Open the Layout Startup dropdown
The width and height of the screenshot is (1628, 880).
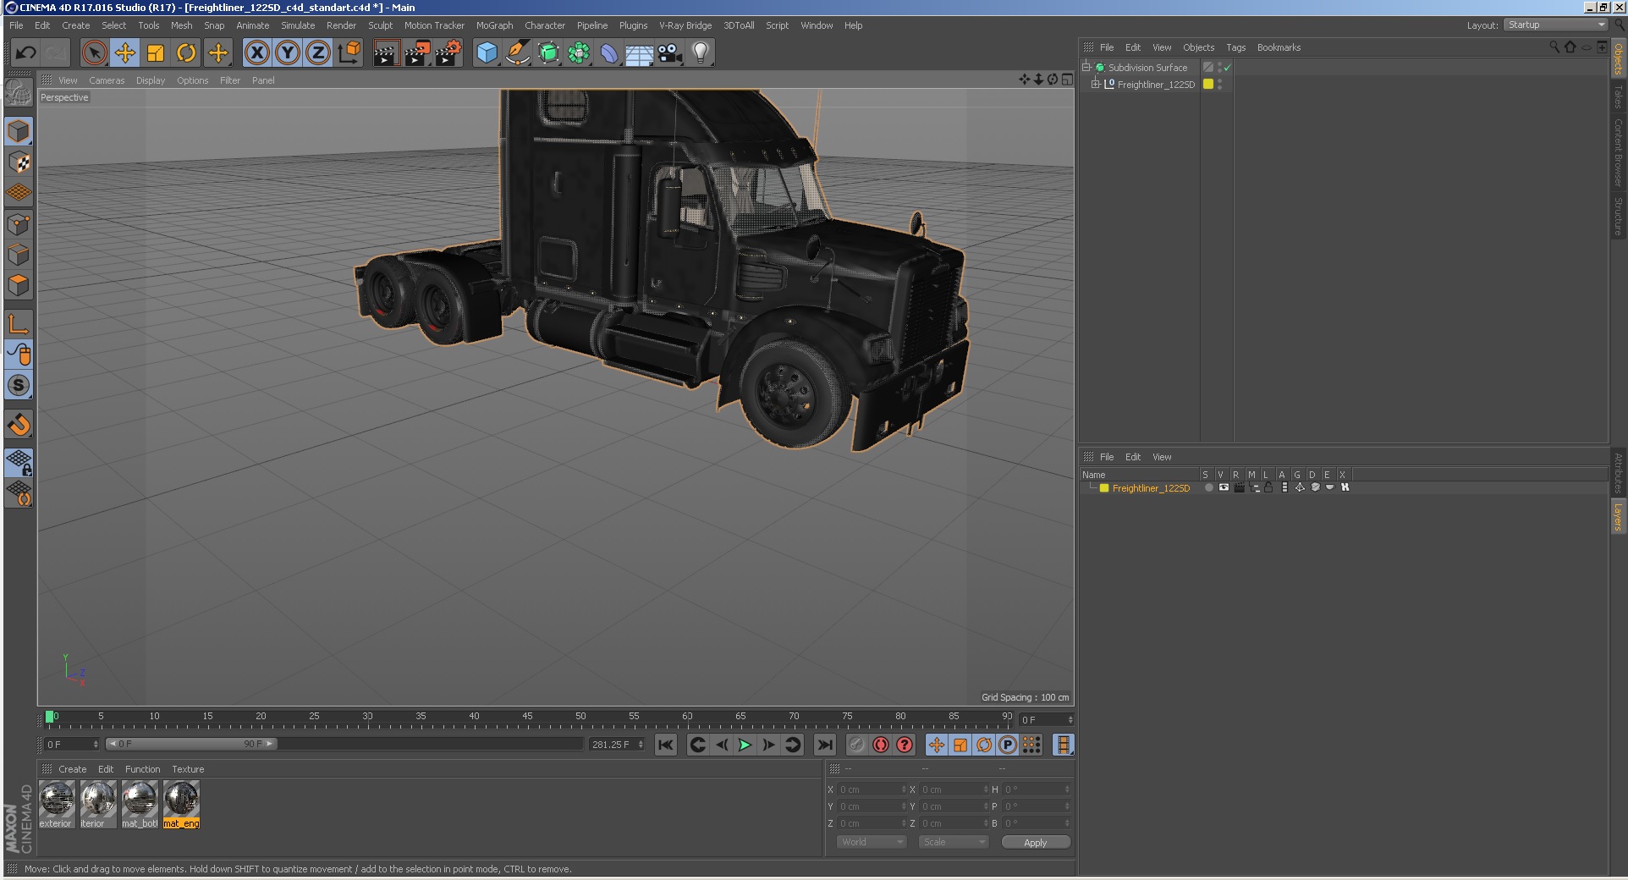click(1556, 25)
